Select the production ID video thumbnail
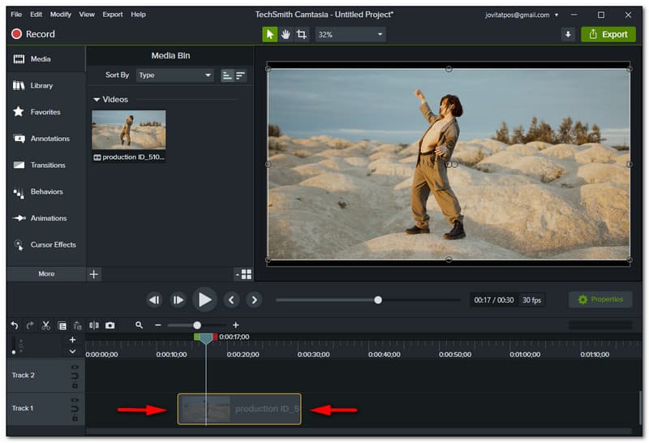 128,130
